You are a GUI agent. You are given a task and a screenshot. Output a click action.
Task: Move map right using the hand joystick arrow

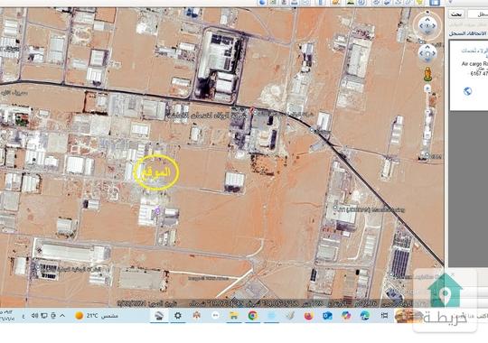pyautogui.click(x=434, y=53)
